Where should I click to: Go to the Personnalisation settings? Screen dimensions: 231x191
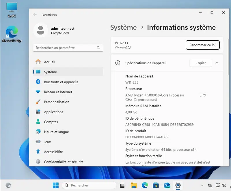pos(56,102)
